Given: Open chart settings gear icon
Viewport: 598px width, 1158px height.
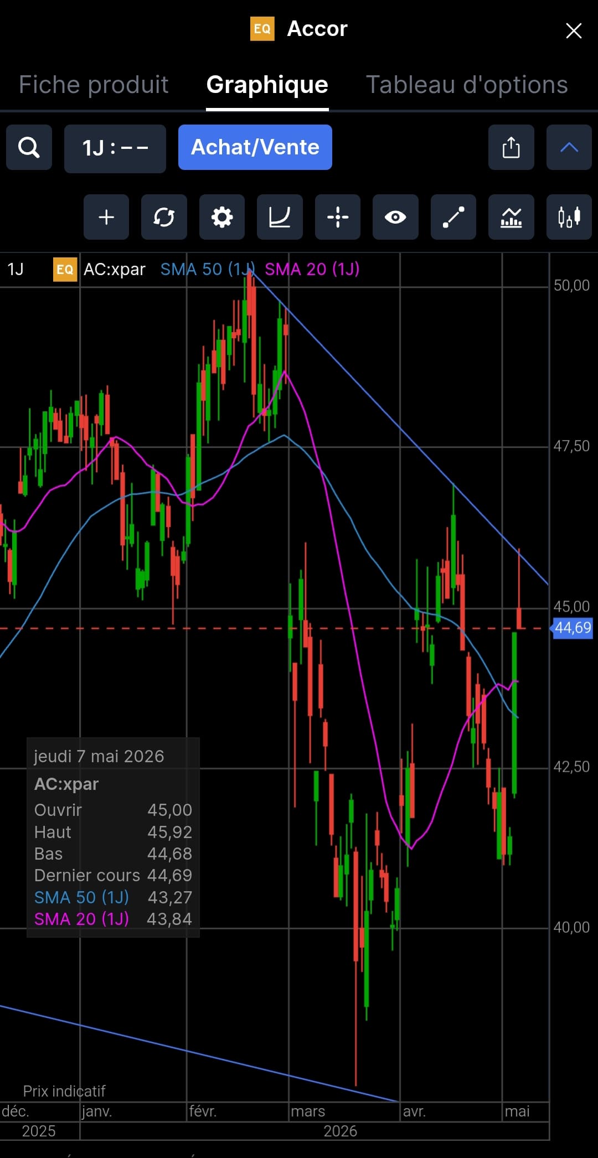Looking at the screenshot, I should pyautogui.click(x=222, y=217).
